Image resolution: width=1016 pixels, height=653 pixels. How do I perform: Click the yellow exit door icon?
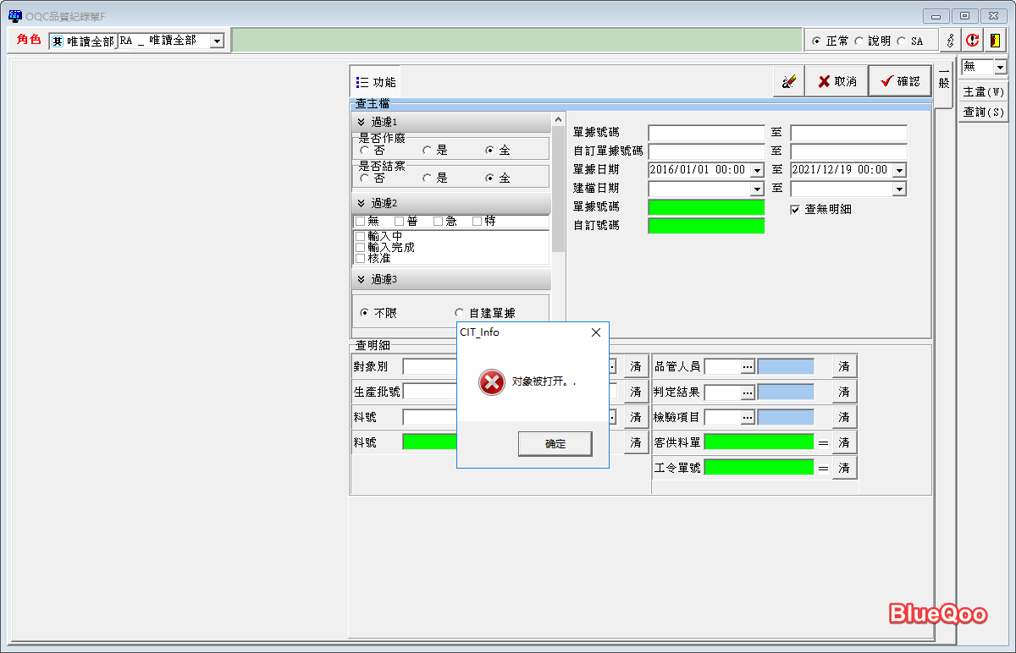pos(994,41)
